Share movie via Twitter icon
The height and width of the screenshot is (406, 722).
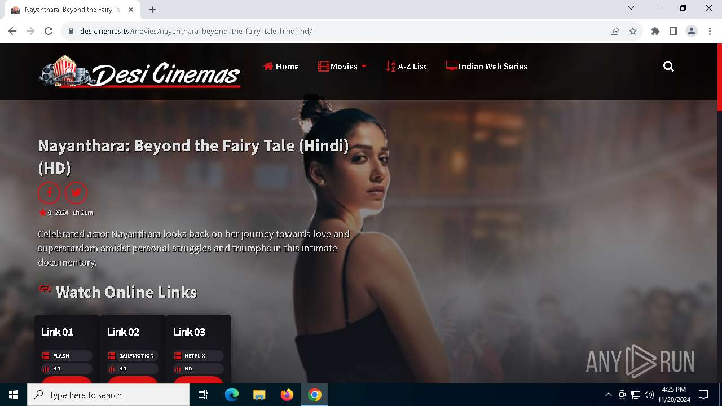pyautogui.click(x=76, y=193)
